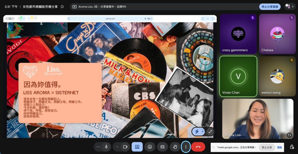298x154 pixels.
Task: Raise hand using the hand icon
Action: tap(175, 147)
